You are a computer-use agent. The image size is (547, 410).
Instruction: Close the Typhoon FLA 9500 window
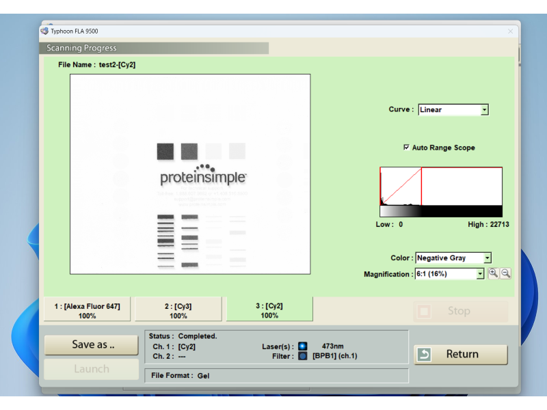pos(510,31)
